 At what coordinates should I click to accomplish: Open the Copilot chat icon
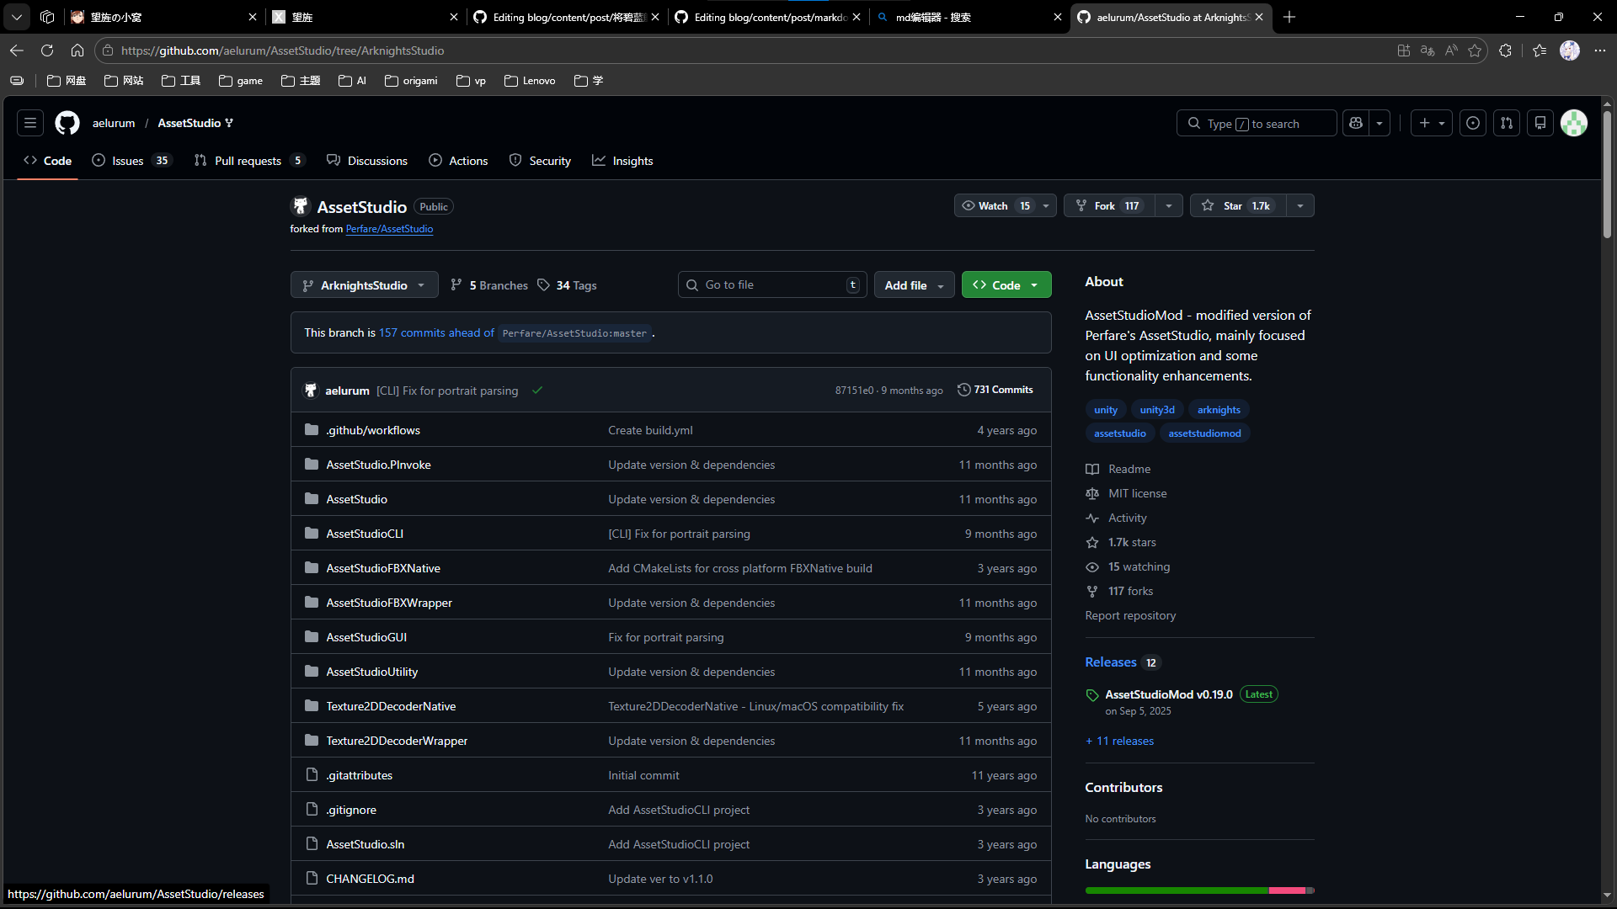(x=1356, y=123)
